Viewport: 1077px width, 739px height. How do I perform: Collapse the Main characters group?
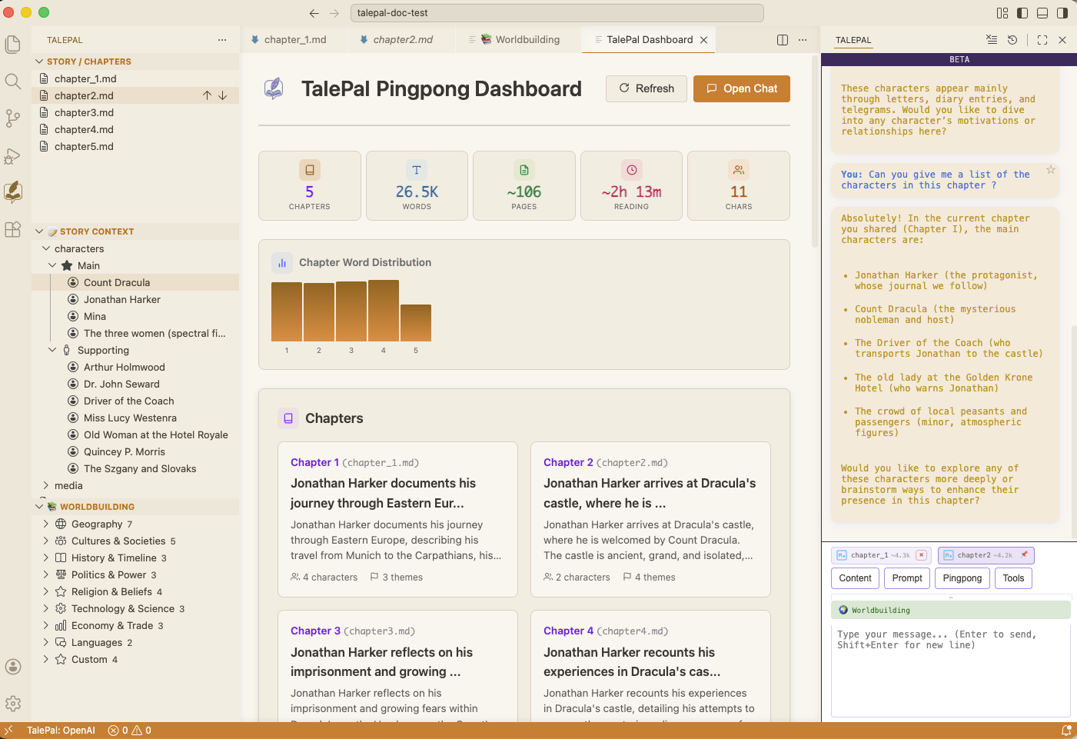52,265
